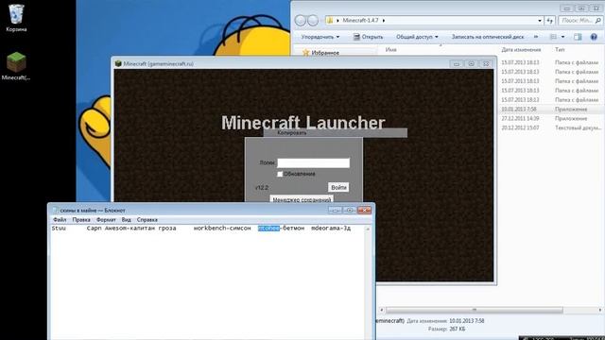Screen dimensions: 605x340
Task: Expand the toolbar overflow chevron in Explorer
Action: pyautogui.click(x=536, y=37)
